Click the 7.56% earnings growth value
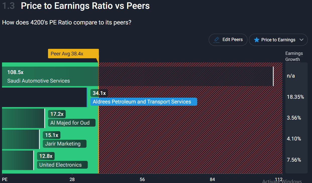 [294, 160]
